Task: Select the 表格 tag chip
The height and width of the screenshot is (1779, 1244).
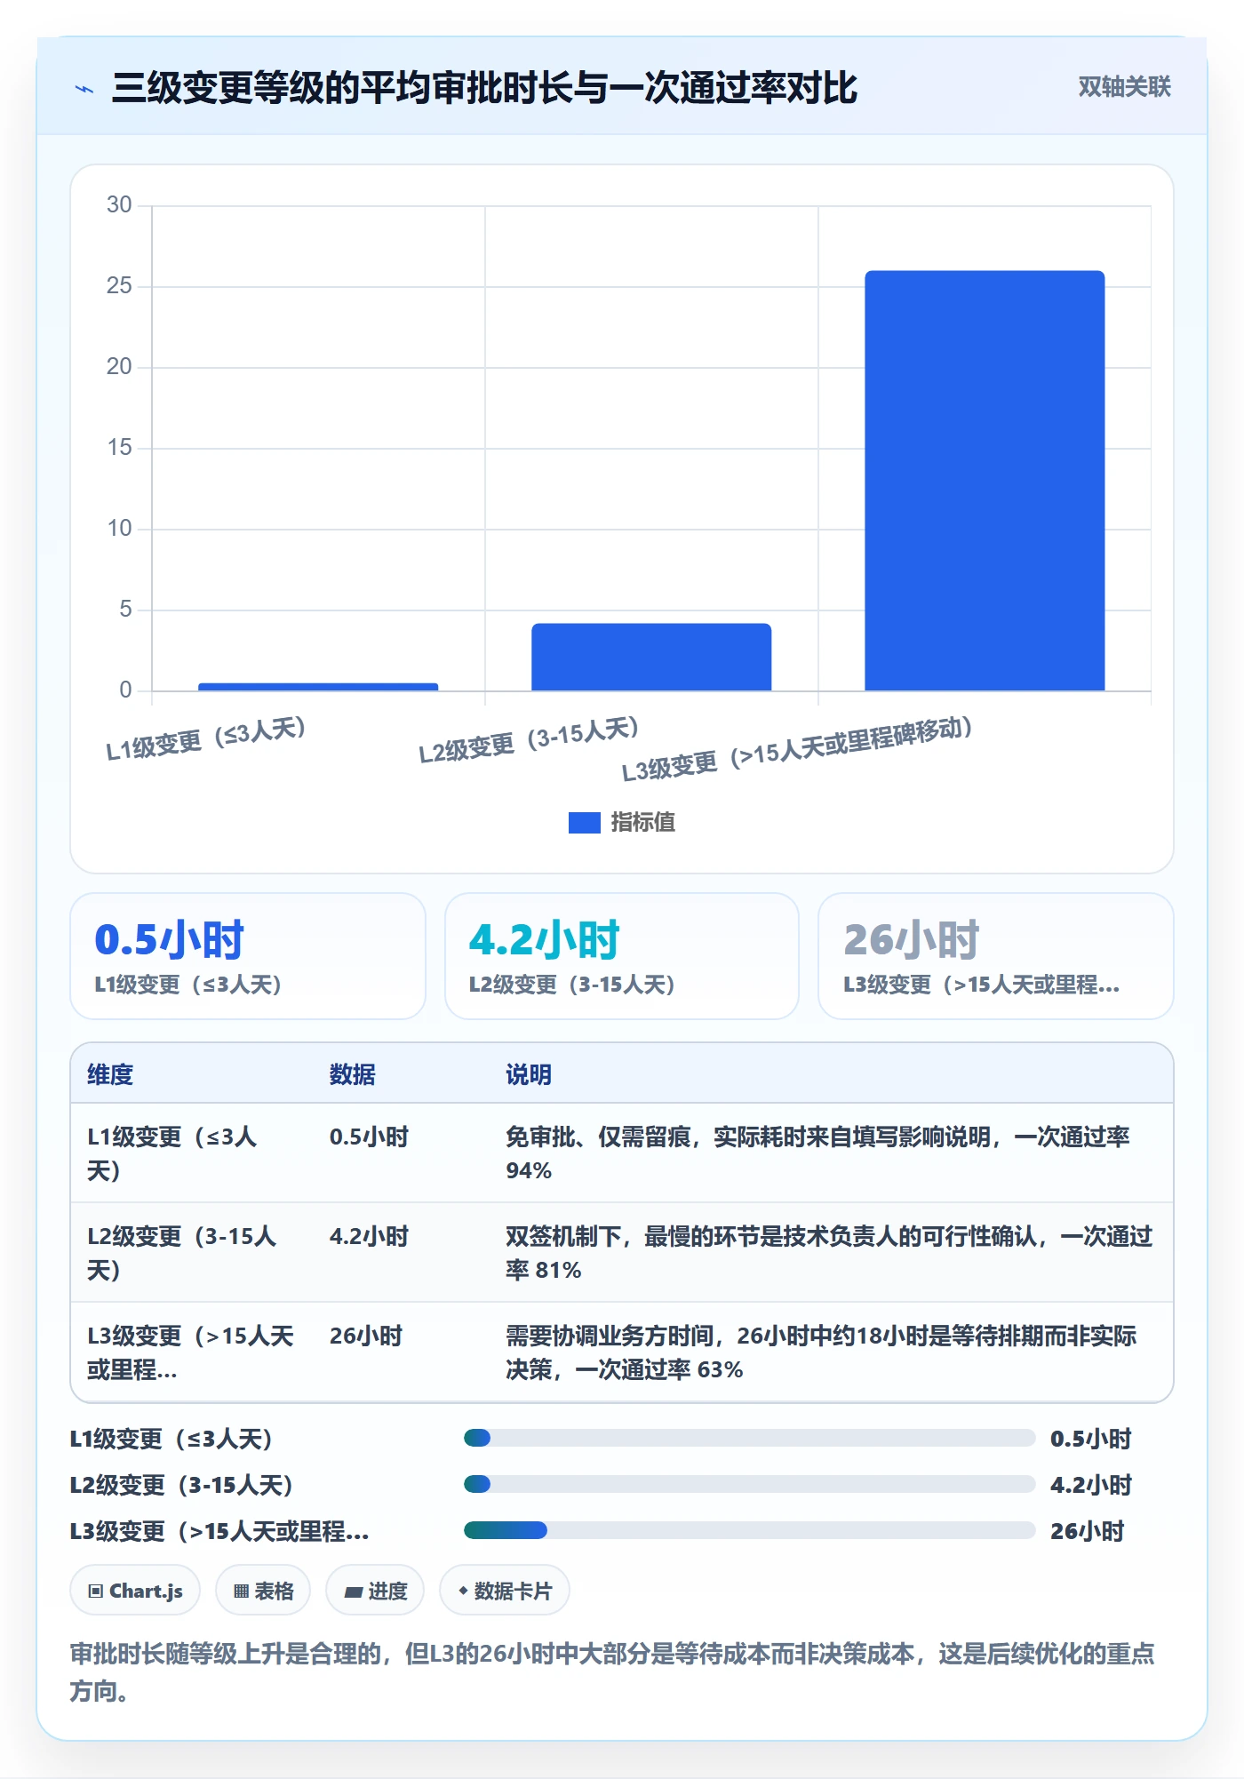Action: (x=263, y=1591)
